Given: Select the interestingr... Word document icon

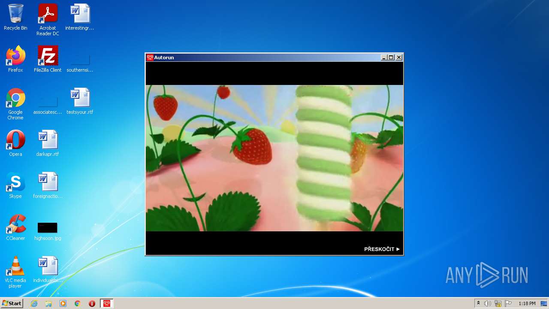Looking at the screenshot, I should click(80, 17).
